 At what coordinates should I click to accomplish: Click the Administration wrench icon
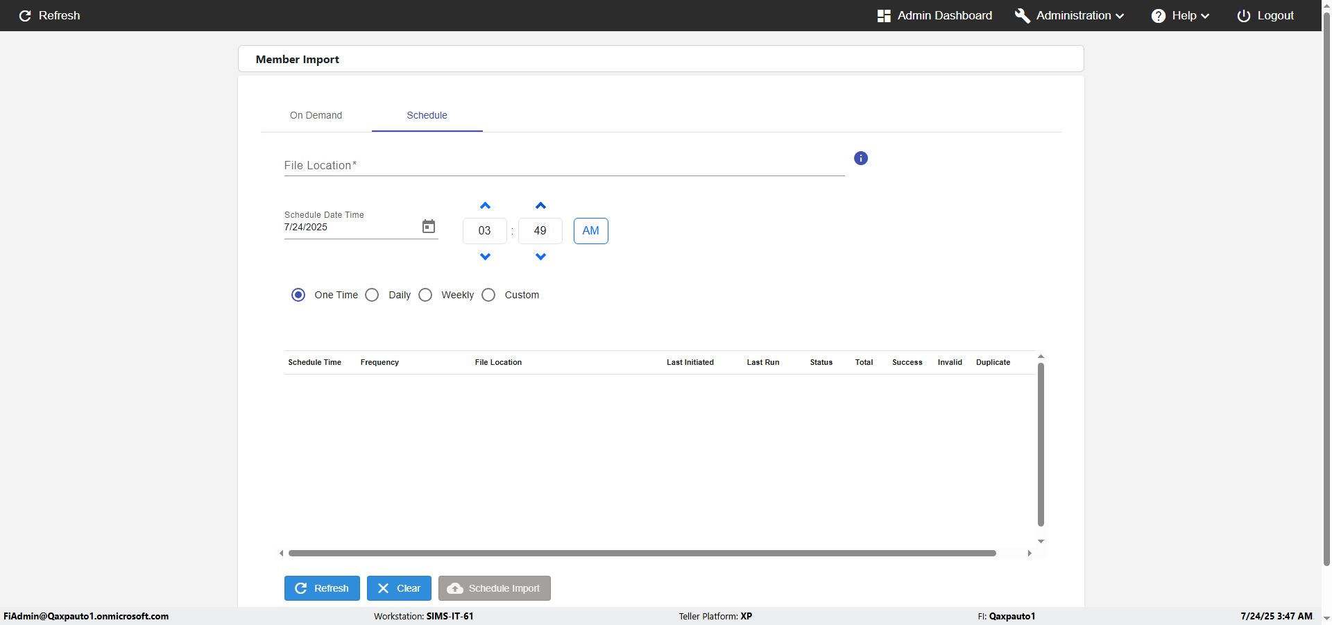pyautogui.click(x=1022, y=15)
